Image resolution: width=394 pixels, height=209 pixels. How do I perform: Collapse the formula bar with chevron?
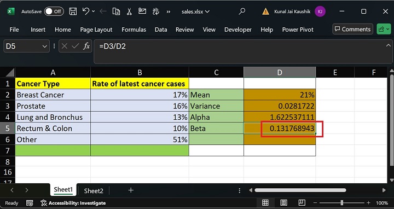[x=388, y=45]
